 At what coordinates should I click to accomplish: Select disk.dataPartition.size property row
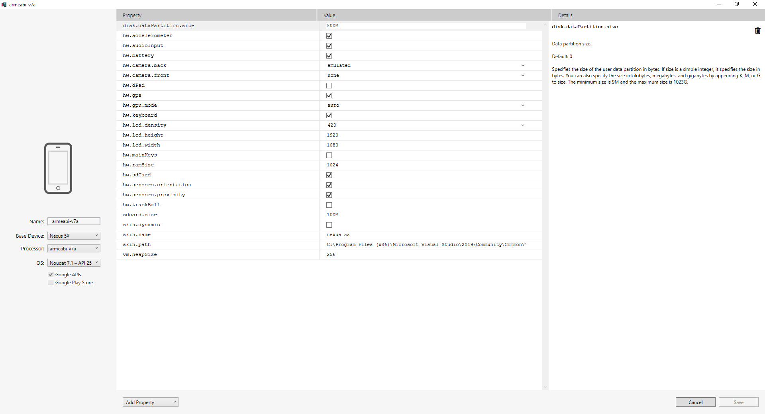329,25
